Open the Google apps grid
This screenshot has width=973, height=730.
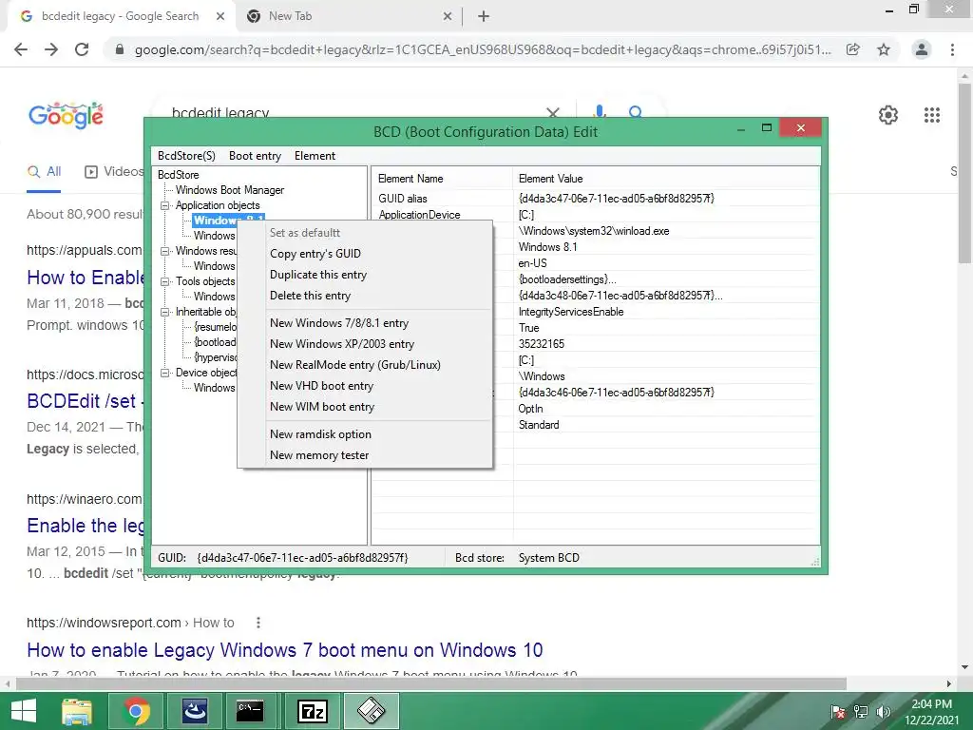pos(932,115)
